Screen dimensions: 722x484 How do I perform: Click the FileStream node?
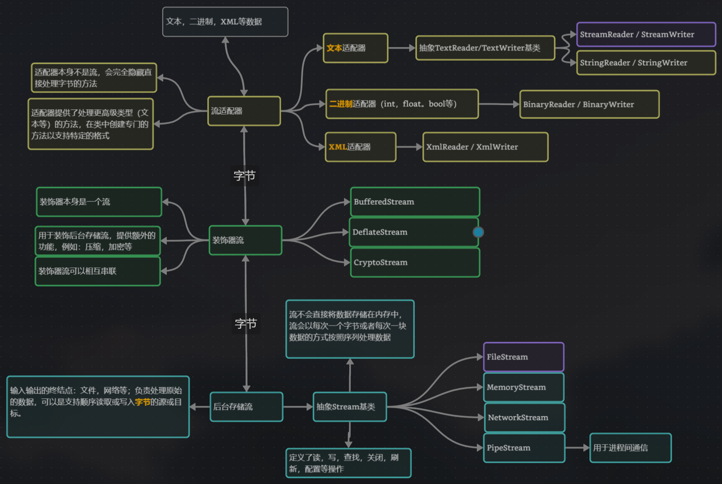pos(523,357)
